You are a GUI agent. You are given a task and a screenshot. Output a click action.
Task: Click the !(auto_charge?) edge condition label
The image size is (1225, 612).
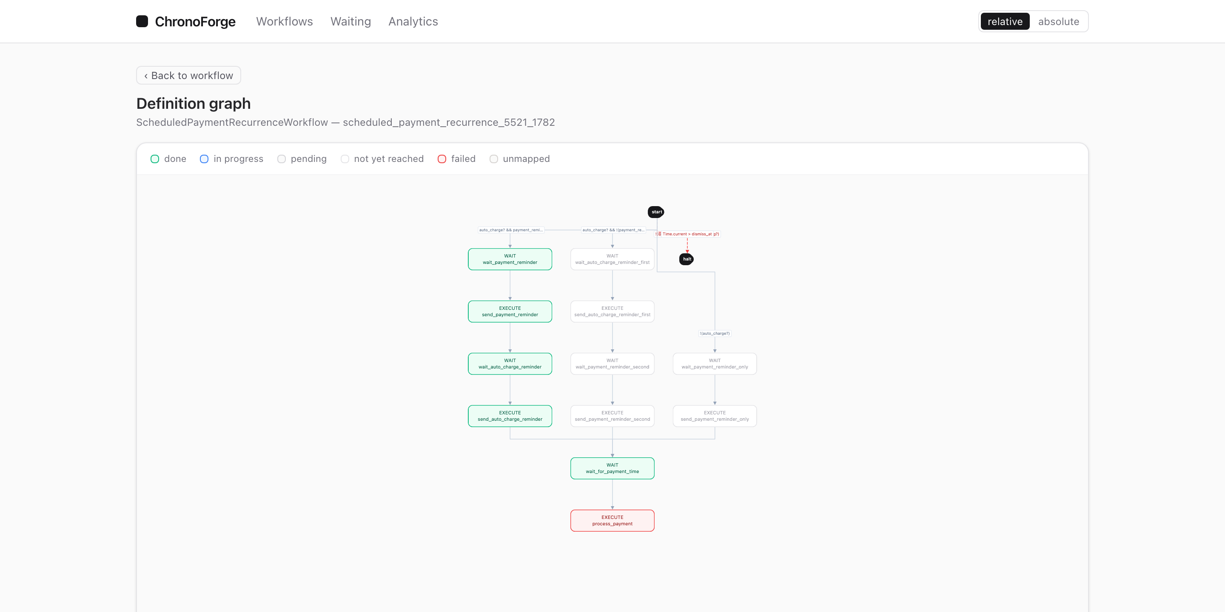[715, 333]
